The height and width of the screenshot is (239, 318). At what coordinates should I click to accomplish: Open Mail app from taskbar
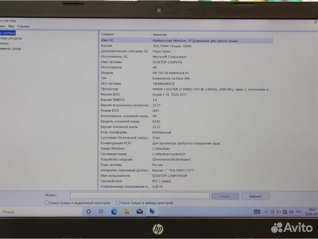pos(140,212)
